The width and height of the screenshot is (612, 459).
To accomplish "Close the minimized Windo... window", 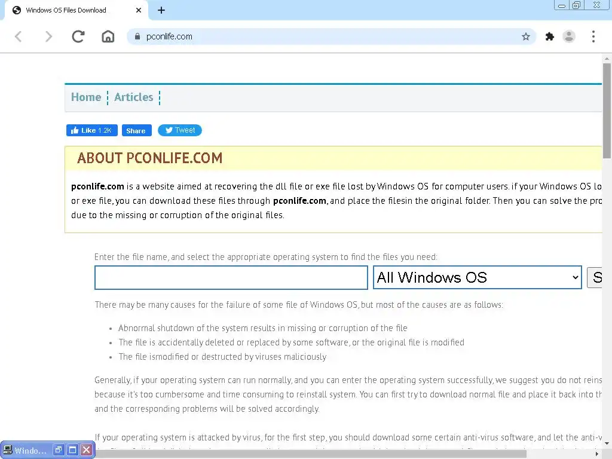I will click(86, 450).
